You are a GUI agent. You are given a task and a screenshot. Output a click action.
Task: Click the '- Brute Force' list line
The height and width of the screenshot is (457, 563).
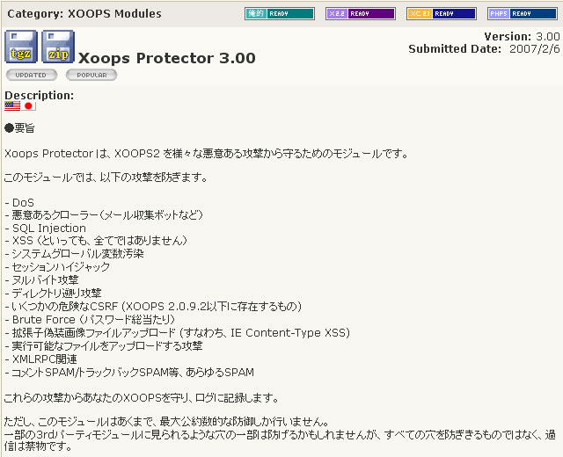click(x=90, y=320)
